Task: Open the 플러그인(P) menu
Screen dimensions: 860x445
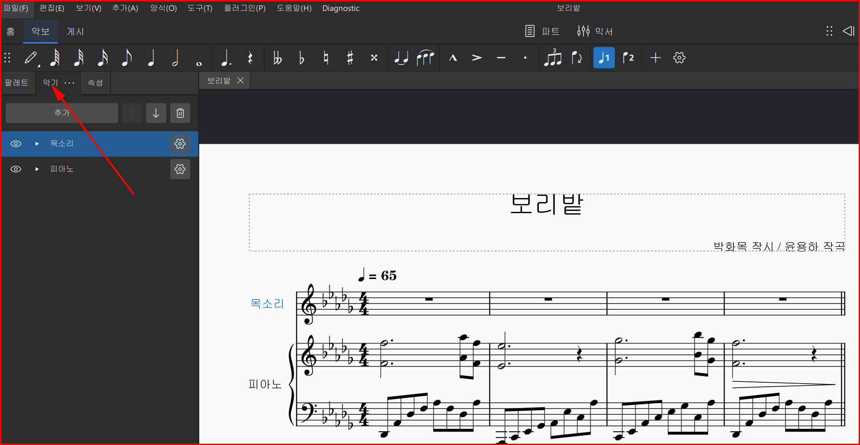Action: pyautogui.click(x=245, y=8)
